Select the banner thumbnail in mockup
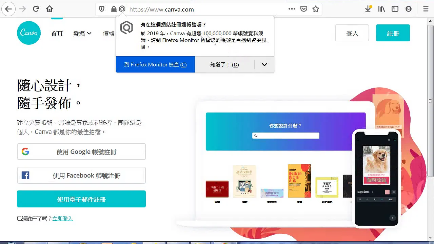 coord(272,193)
